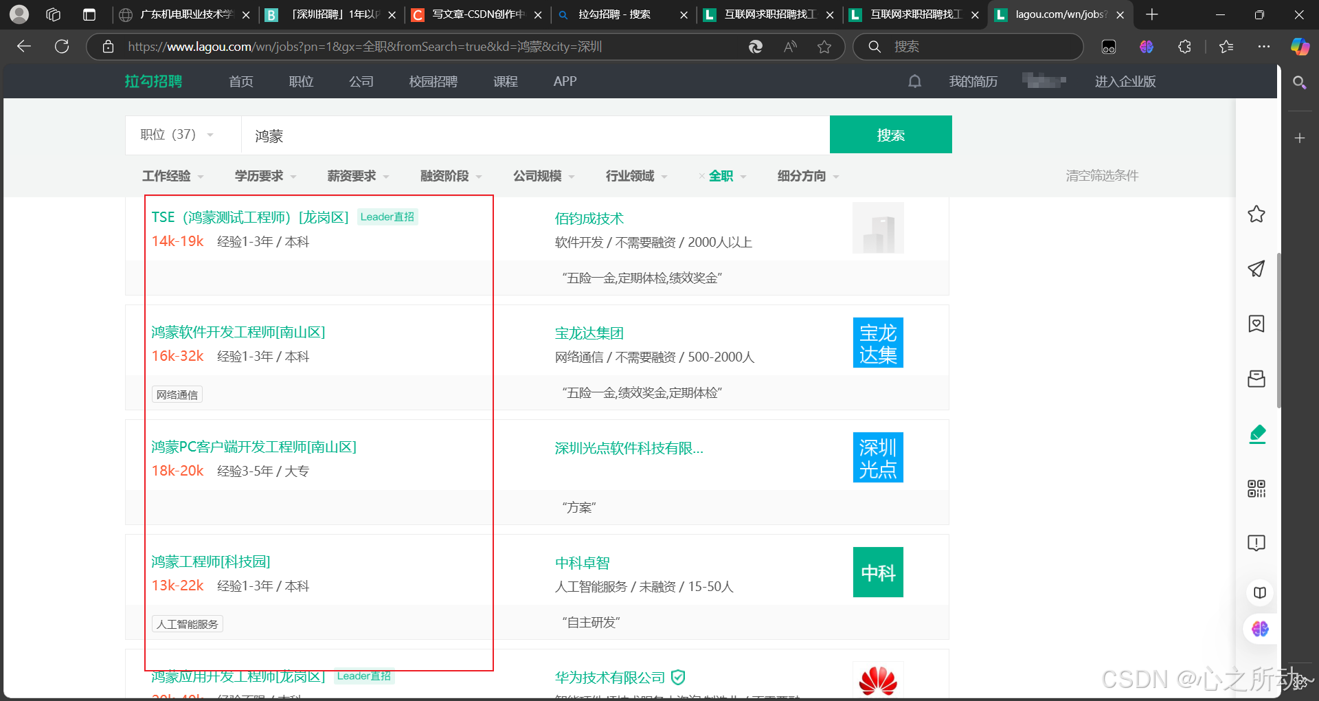This screenshot has height=701, width=1319.
Task: Open the favorites list icon in toolbar
Action: (1226, 47)
